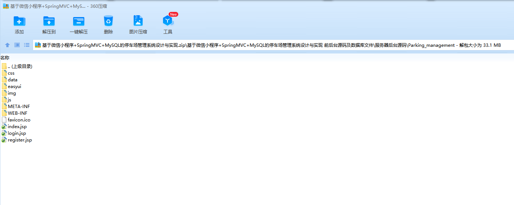Select the META-INF folder icon
The width and height of the screenshot is (514, 205).
4,106
